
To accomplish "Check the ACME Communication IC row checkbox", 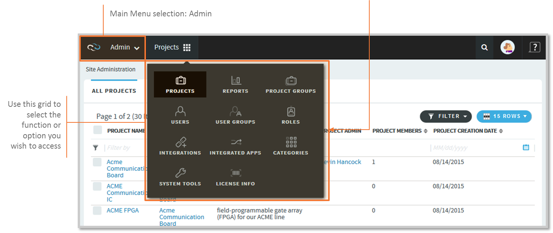I will [98, 187].
